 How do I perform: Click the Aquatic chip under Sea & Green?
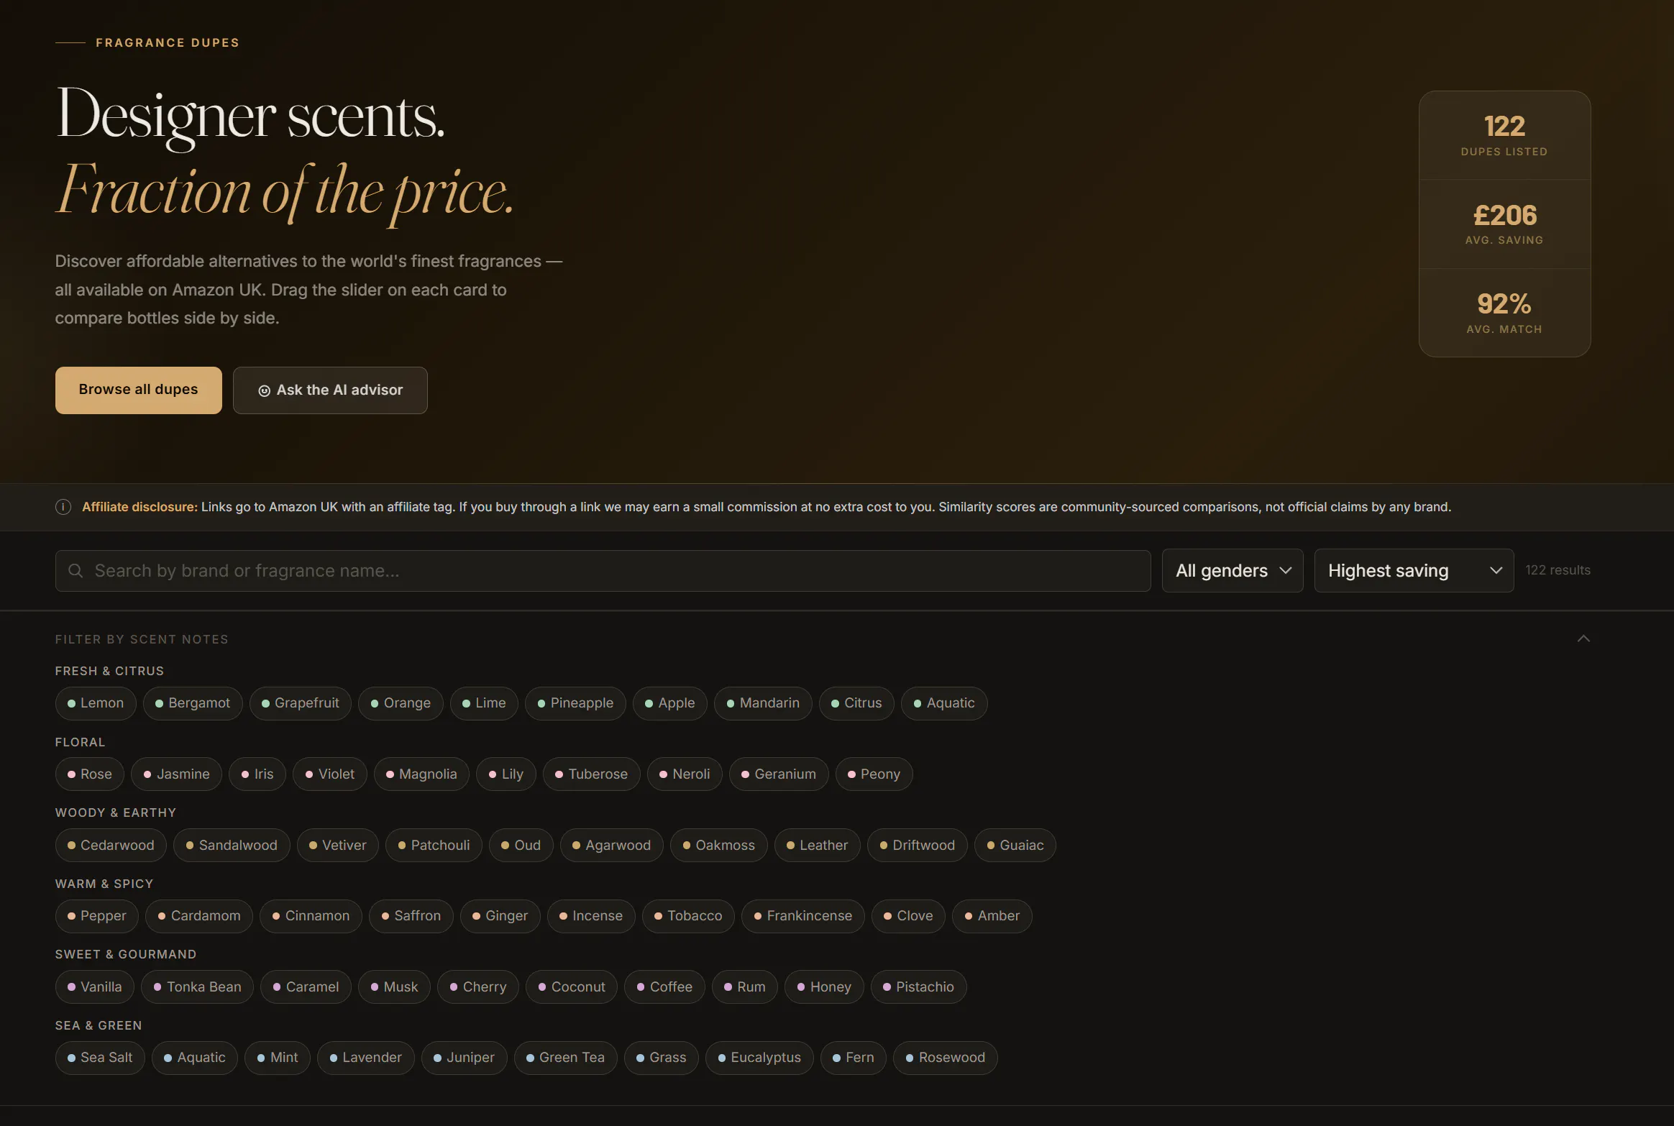(195, 1058)
